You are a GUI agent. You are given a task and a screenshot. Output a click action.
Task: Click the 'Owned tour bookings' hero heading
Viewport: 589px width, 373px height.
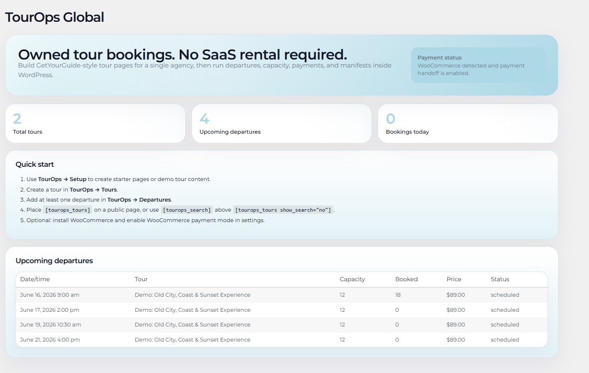[x=182, y=54]
